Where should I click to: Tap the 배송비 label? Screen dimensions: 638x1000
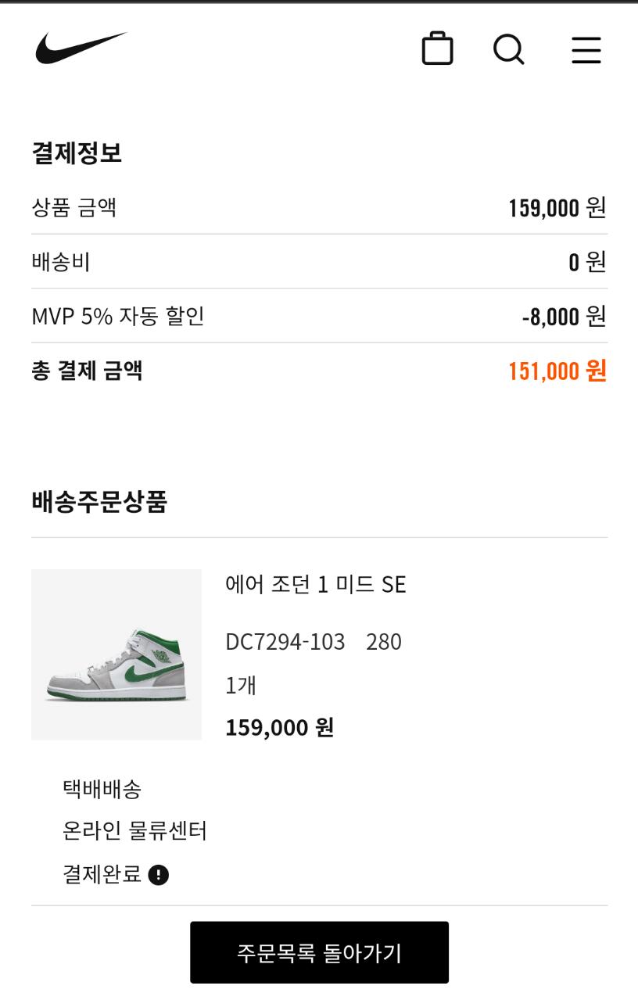click(61, 261)
